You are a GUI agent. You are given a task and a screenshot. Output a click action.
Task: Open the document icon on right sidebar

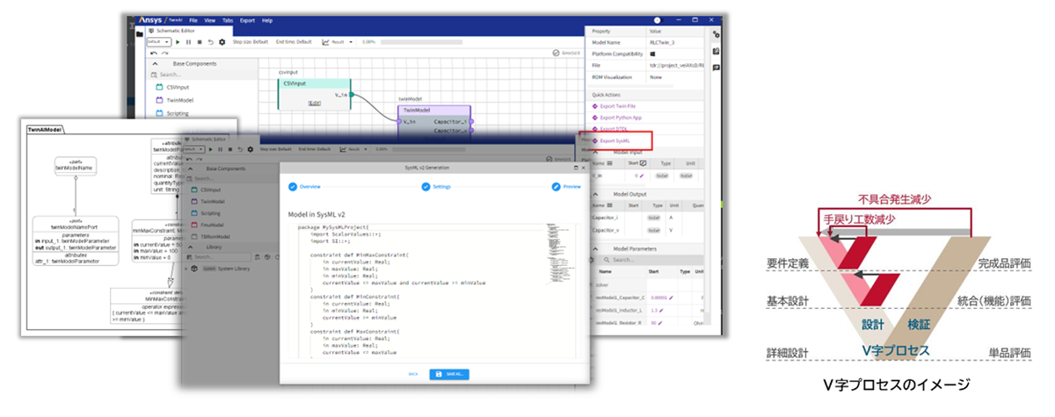[716, 51]
